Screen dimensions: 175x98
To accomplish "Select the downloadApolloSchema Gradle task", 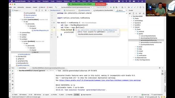I will pos(149,38).
